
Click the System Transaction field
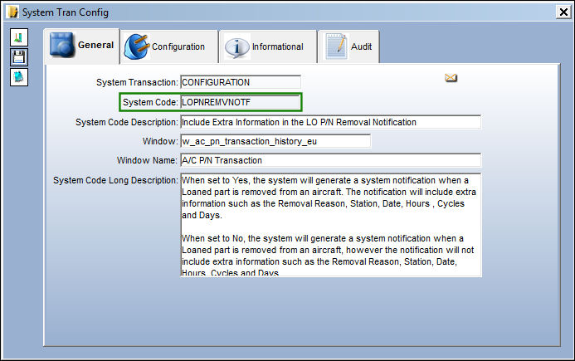tap(241, 82)
